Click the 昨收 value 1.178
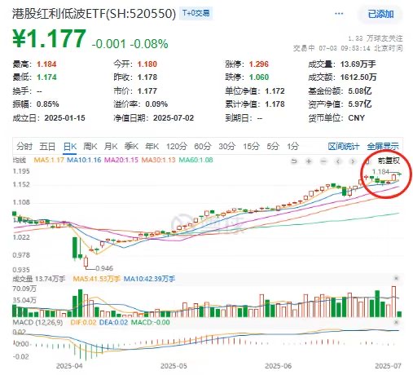413x375 pixels. coord(147,77)
